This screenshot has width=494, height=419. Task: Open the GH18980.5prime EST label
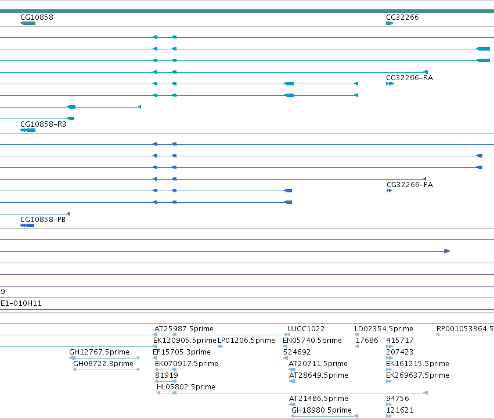pos(322,410)
